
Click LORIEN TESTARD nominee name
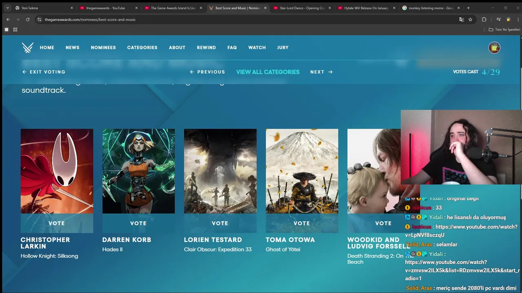click(213, 240)
